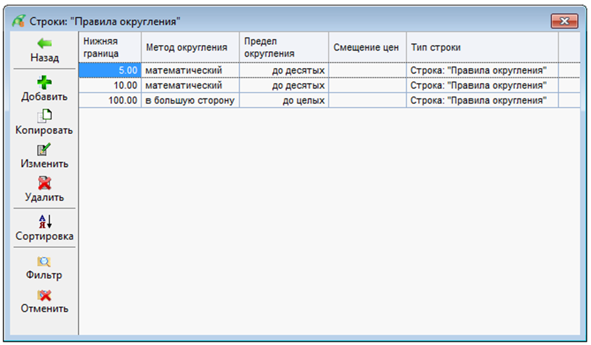Image resolution: width=591 pixels, height=345 pixels.
Task: Click the в большую сторону method cell
Action: (190, 101)
